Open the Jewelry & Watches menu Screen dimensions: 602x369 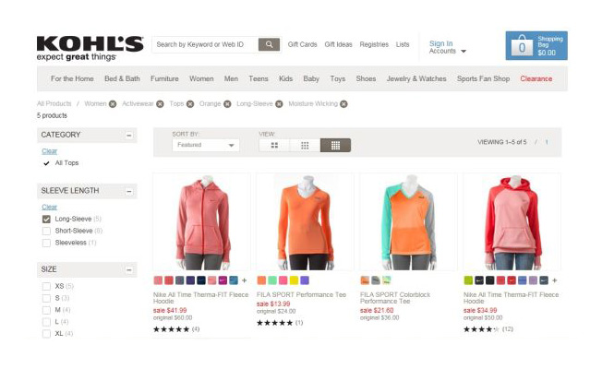416,78
